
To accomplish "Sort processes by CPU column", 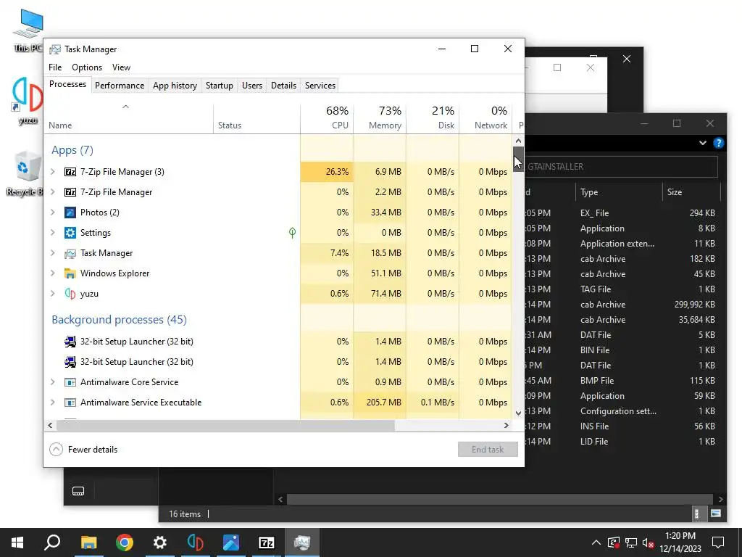I will coord(327,117).
